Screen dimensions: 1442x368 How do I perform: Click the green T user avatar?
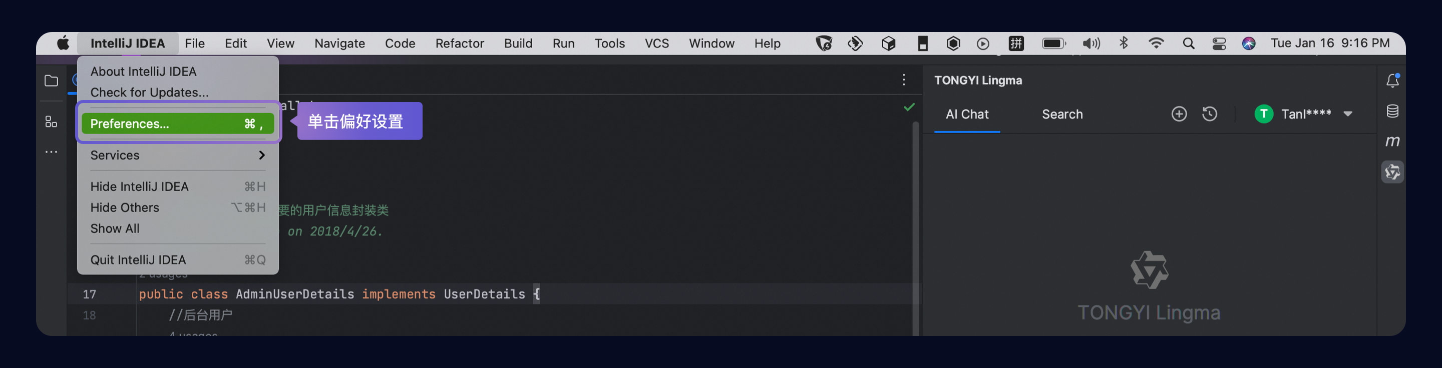point(1263,114)
